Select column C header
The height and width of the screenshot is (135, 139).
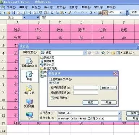[60, 22]
